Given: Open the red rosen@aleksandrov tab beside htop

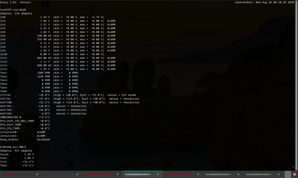Looking at the screenshot, I should tap(98, 174).
